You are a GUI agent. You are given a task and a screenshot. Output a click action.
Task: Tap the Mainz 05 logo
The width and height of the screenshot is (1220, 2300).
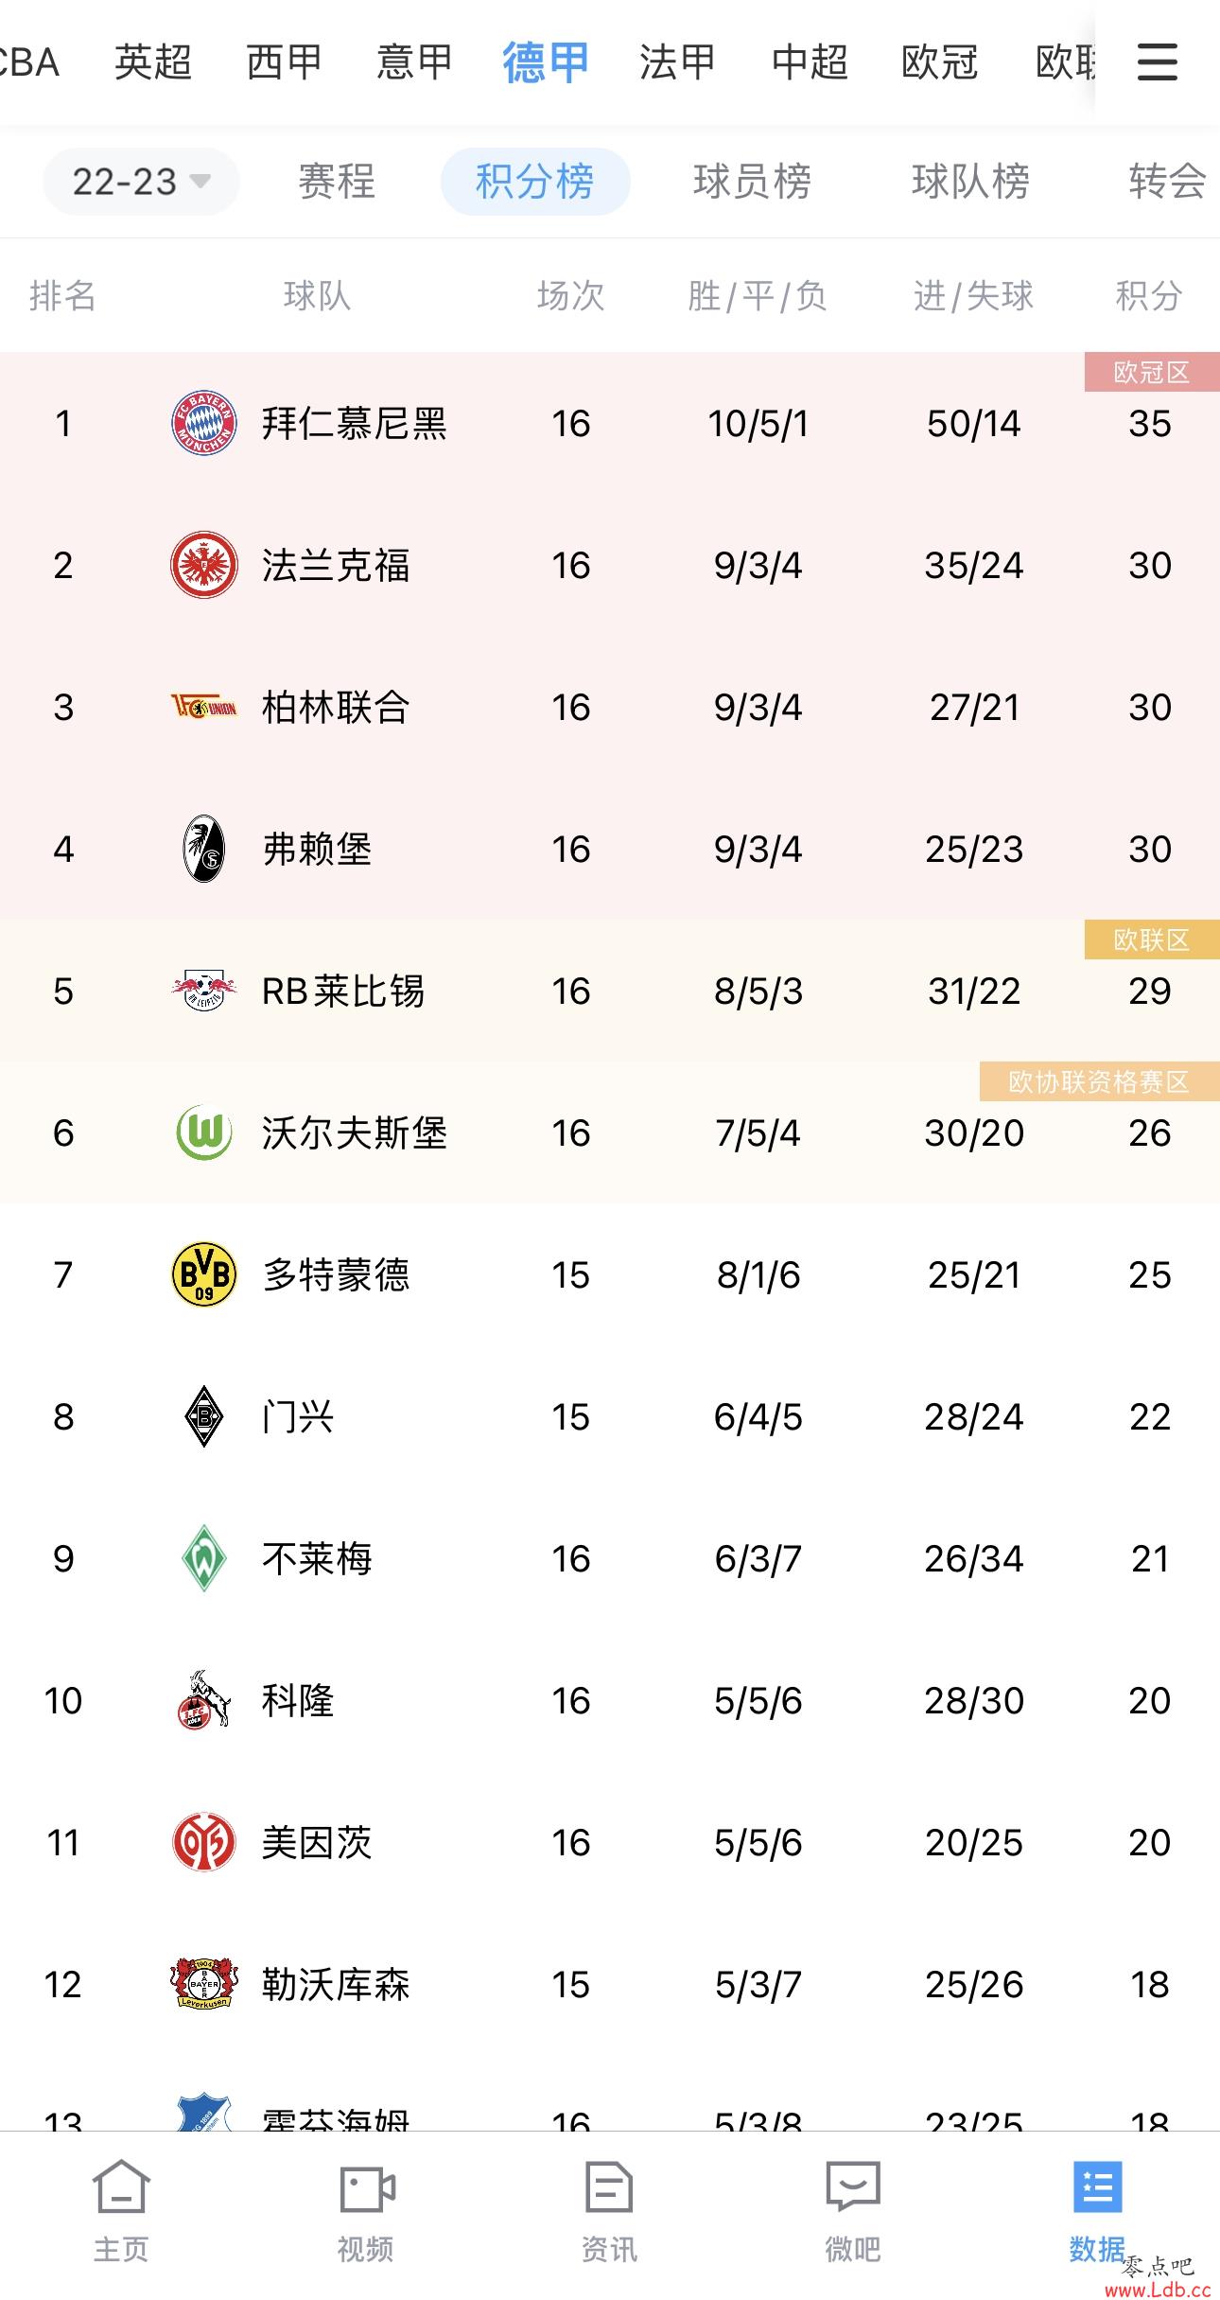pos(203,1842)
